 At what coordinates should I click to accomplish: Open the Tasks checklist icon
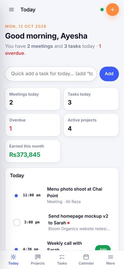coord(62,257)
